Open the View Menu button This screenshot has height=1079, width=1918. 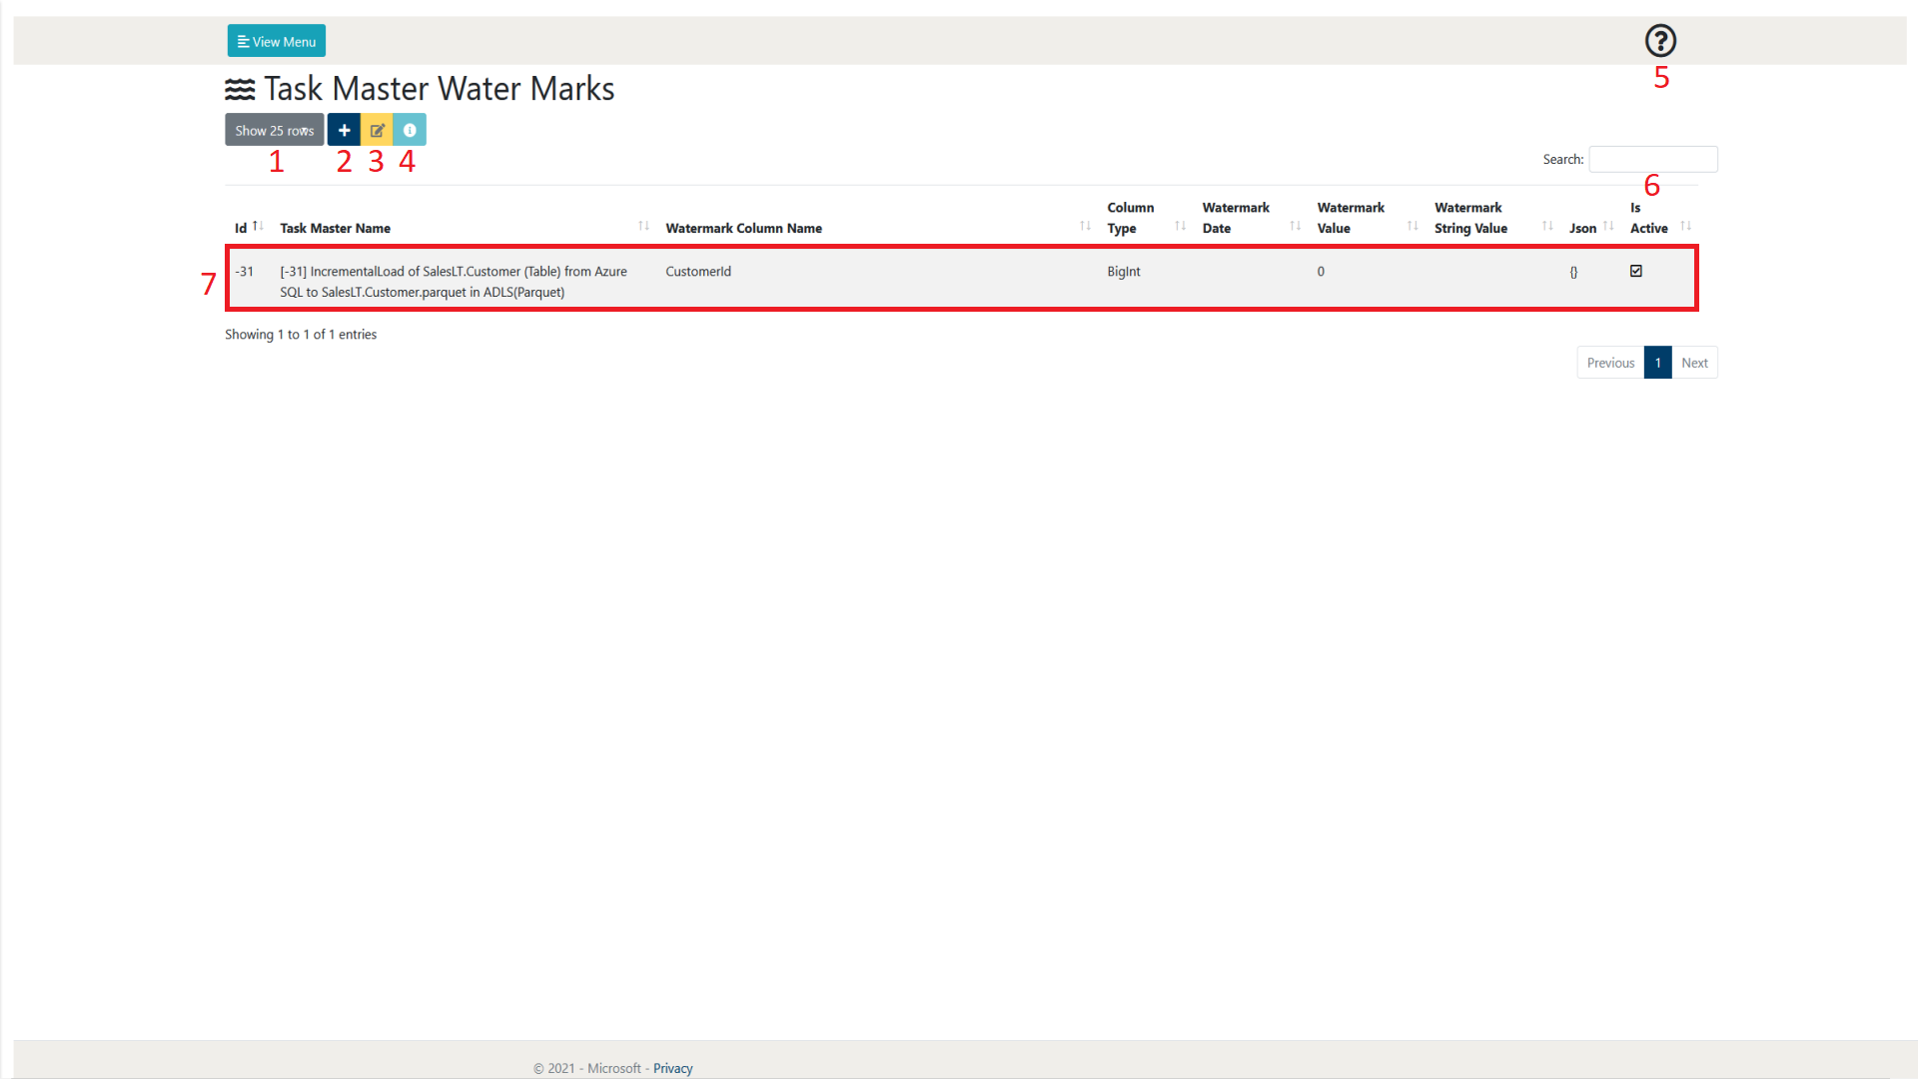tap(277, 41)
